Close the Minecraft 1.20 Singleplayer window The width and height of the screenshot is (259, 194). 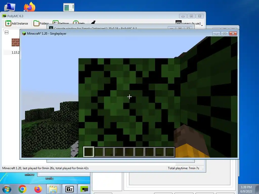point(233,34)
